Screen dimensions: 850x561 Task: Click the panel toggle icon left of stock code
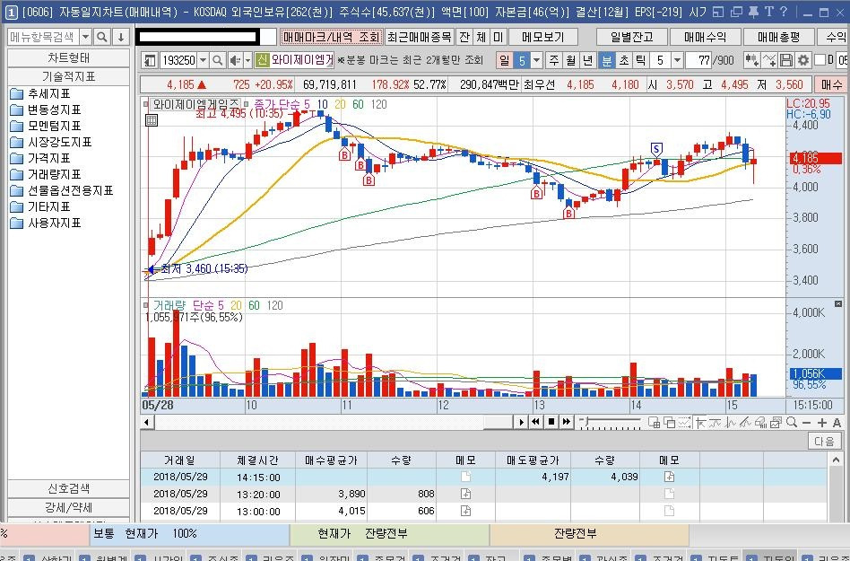pyautogui.click(x=150, y=60)
